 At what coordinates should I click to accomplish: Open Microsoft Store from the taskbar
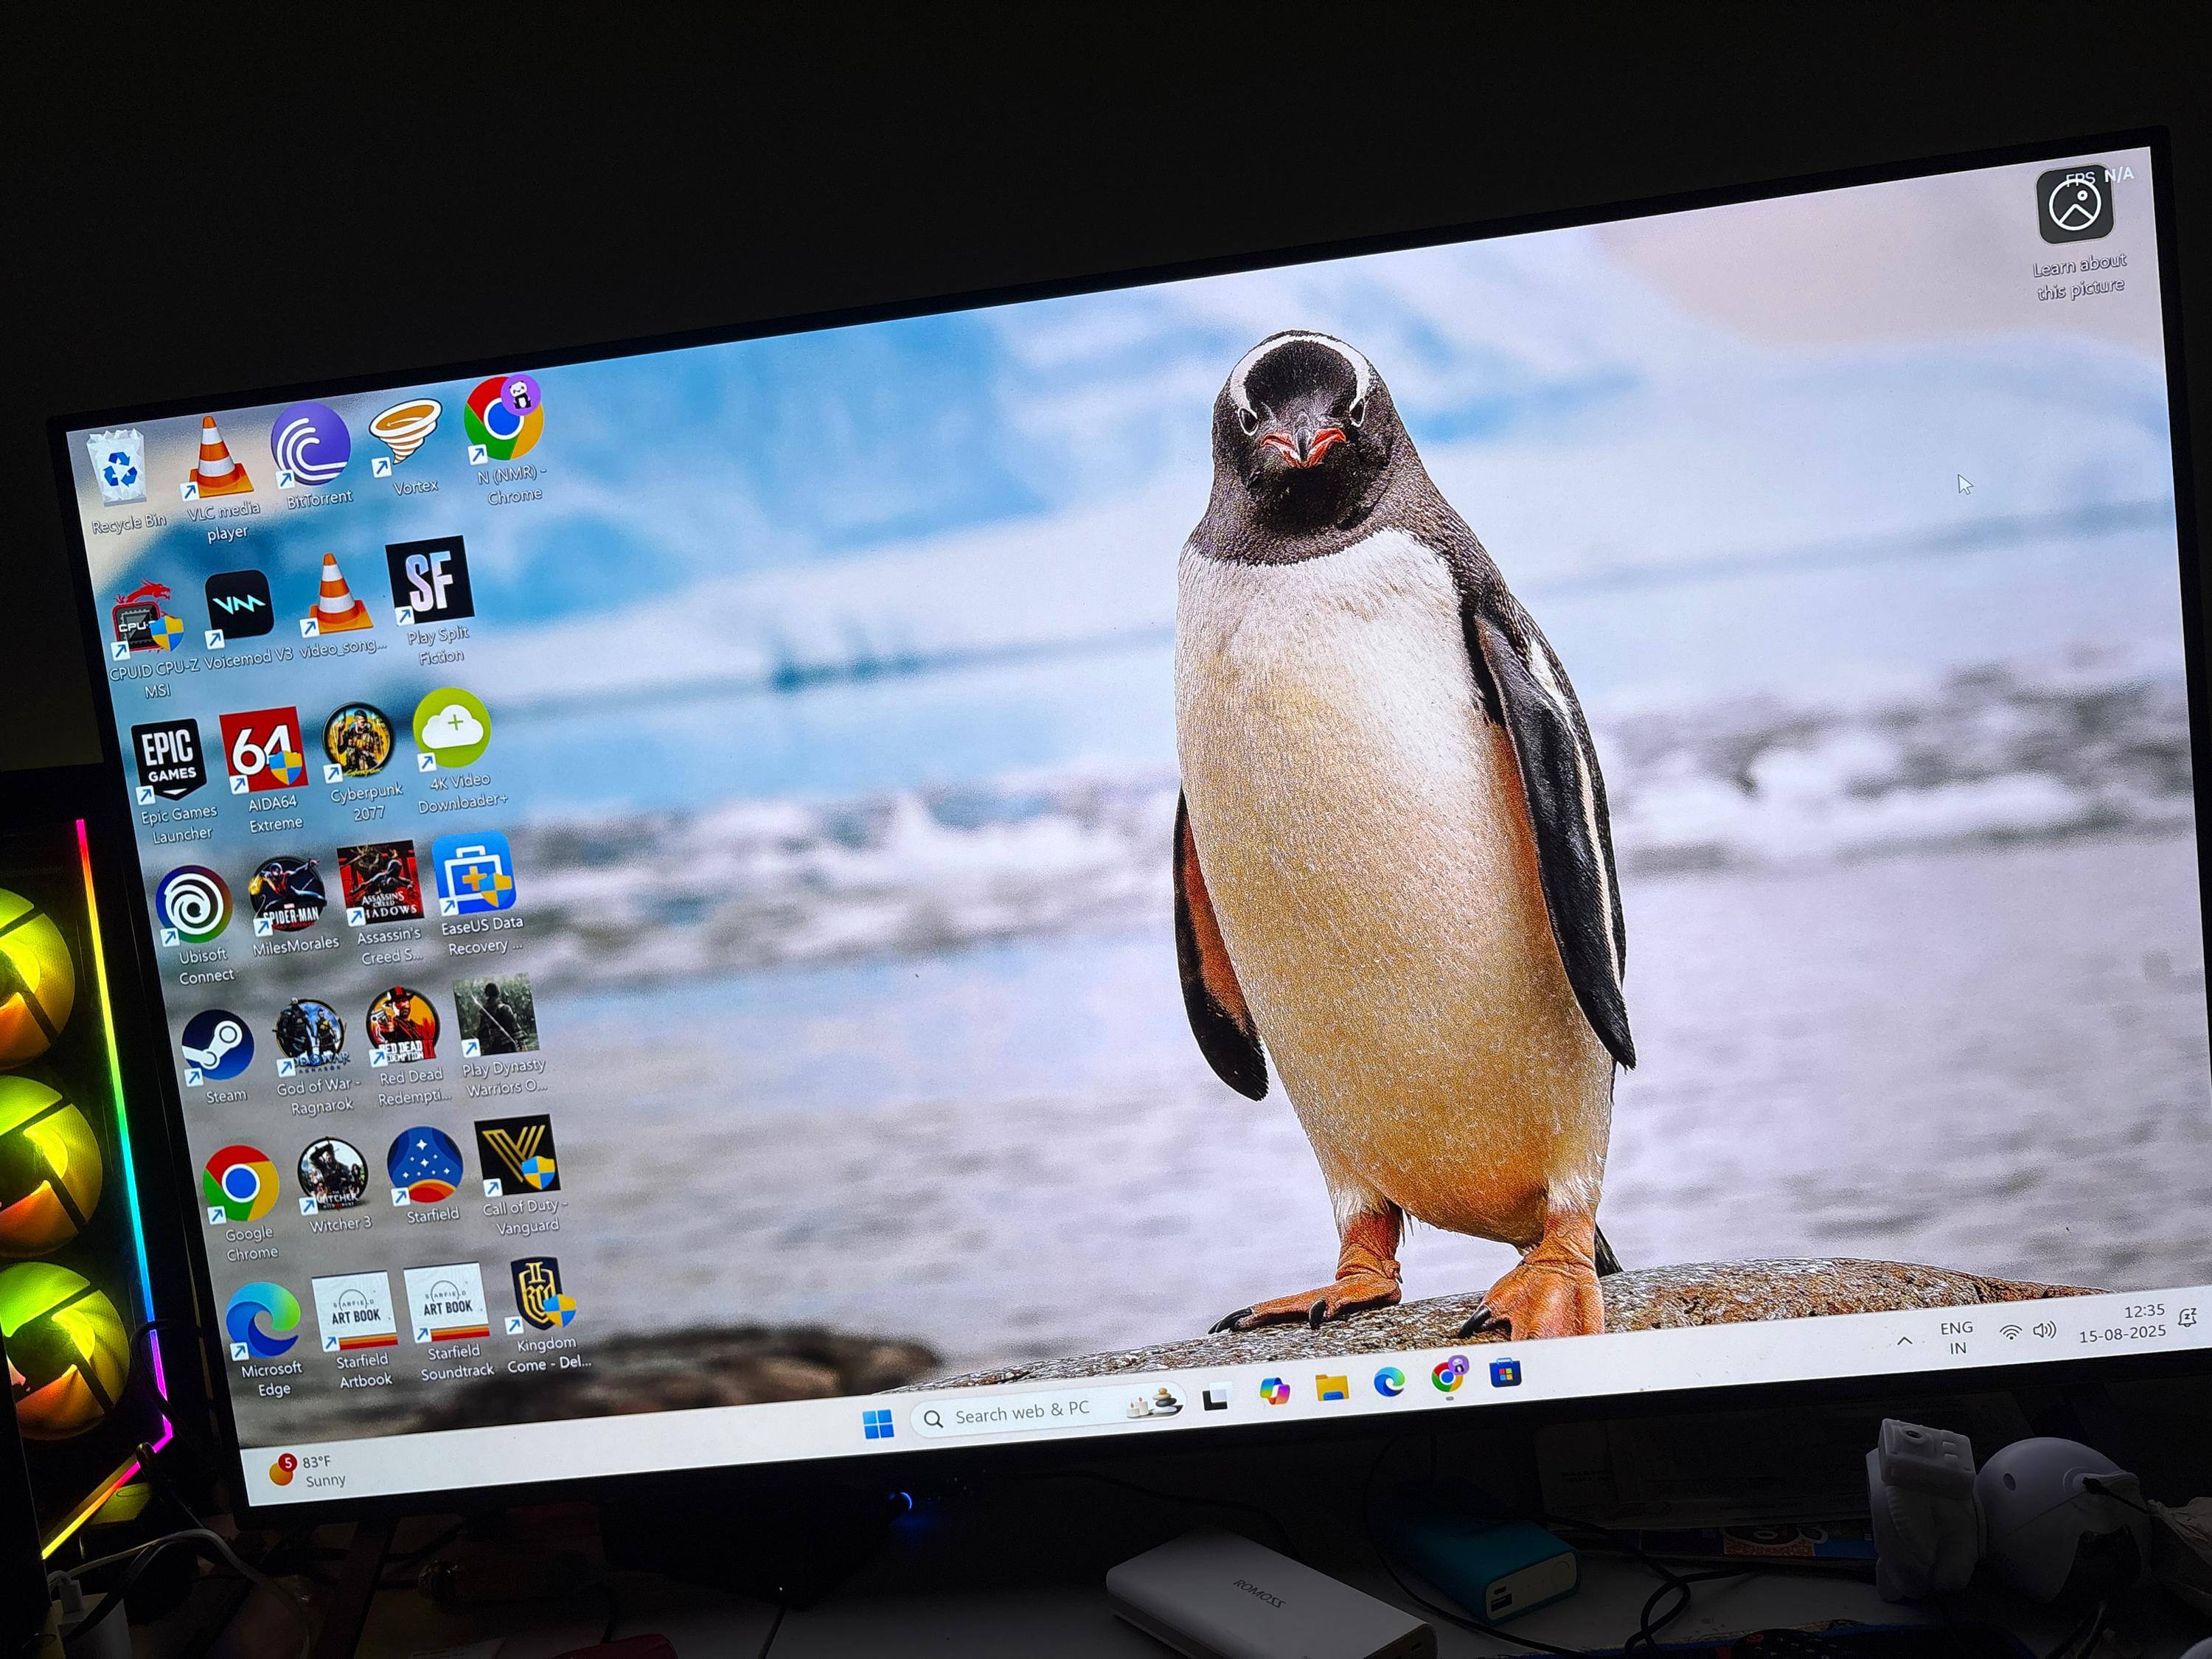(1505, 1374)
